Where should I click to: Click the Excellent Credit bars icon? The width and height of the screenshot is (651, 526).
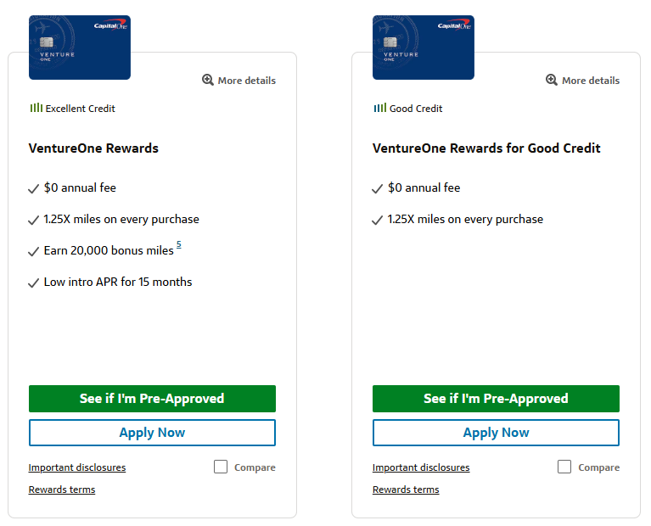coord(36,108)
